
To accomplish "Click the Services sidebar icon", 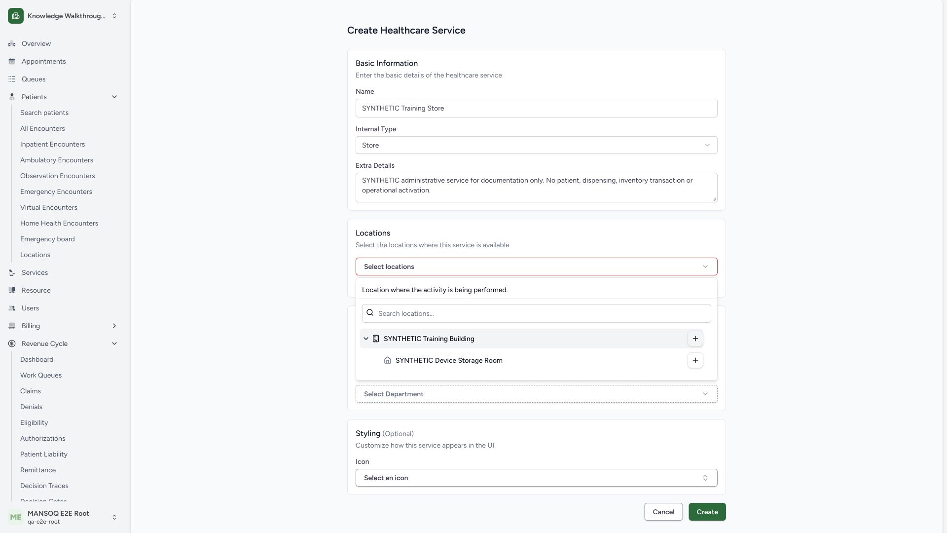I will pyautogui.click(x=12, y=272).
